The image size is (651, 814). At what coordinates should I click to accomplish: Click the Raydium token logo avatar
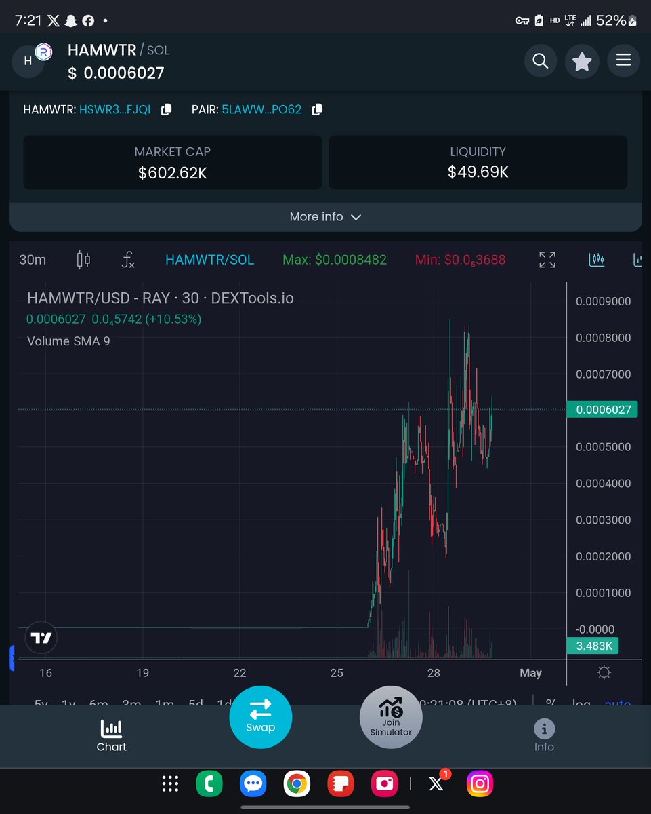(44, 52)
